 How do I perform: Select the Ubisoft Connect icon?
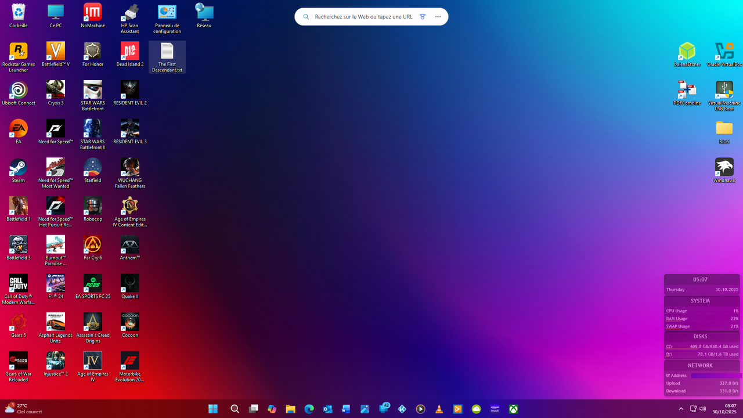pyautogui.click(x=19, y=93)
